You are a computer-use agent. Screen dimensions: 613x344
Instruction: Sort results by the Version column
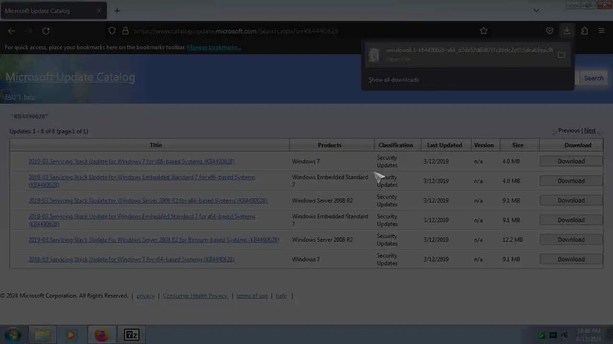(484, 145)
